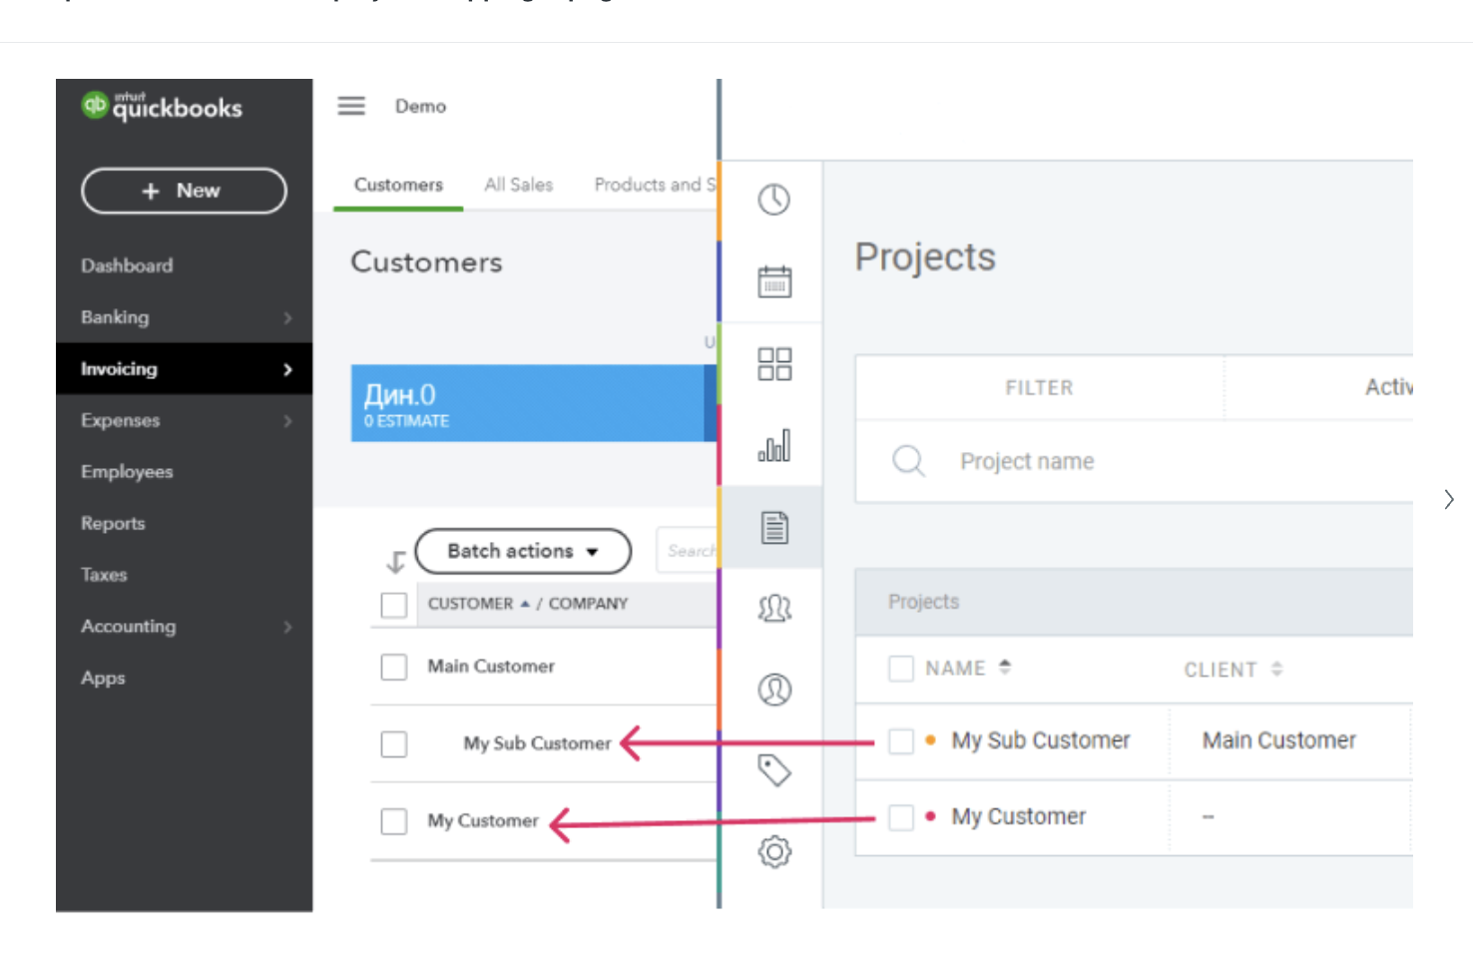The width and height of the screenshot is (1473, 966).
Task: Expand the Expenses menu chevron
Action: [287, 421]
